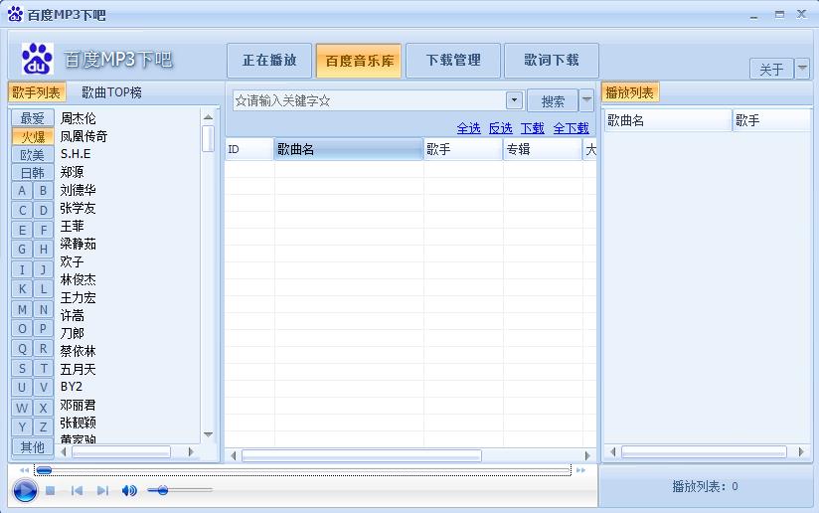Click the keyword search input field
This screenshot has height=513, width=819.
click(x=368, y=100)
